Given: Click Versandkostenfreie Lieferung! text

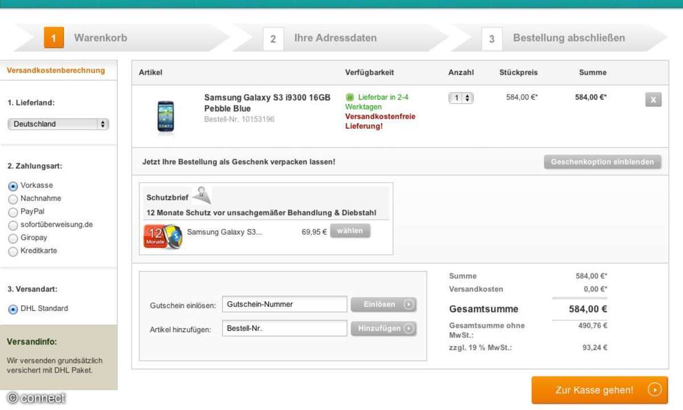Looking at the screenshot, I should [x=380, y=121].
